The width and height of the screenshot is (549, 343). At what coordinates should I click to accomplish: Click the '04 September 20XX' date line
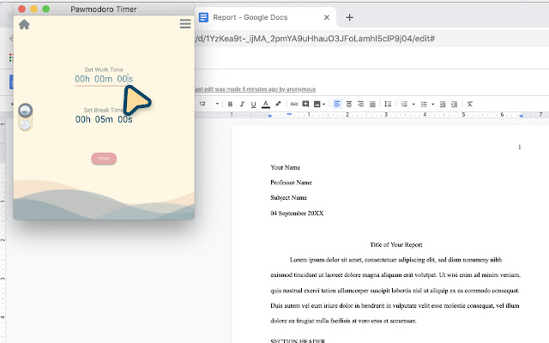[x=297, y=214]
